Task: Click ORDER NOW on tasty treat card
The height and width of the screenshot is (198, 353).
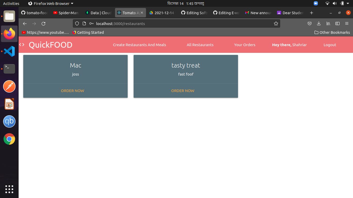Action: (183, 91)
